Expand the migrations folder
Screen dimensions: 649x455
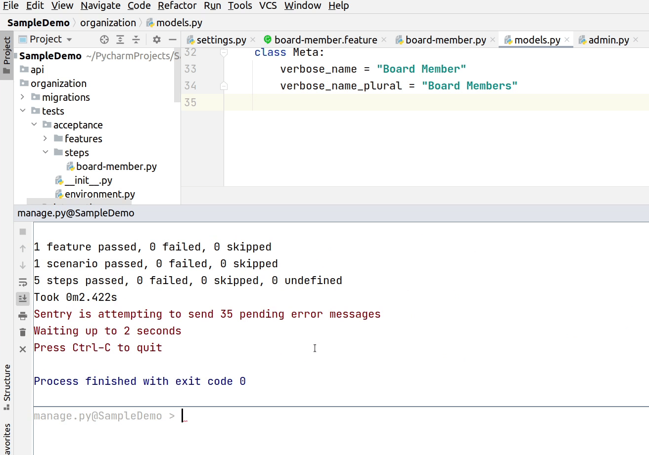[23, 97]
